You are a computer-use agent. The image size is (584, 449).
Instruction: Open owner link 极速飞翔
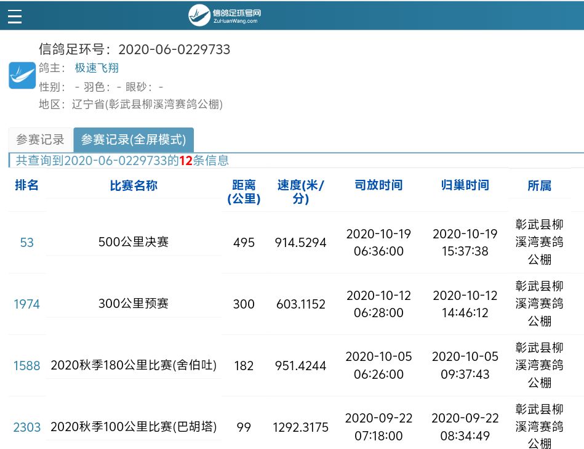(x=97, y=68)
